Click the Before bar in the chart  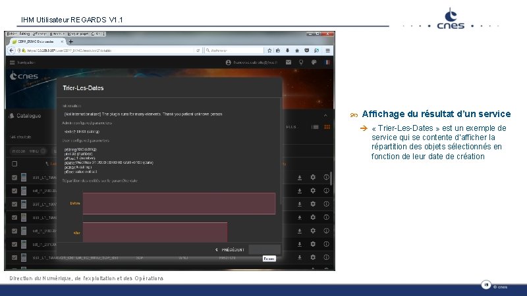click(x=179, y=203)
